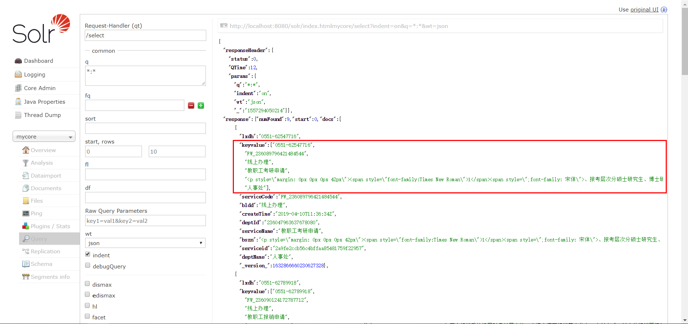This screenshot has width=688, height=324.
Task: Click the URL link icon above results
Action: click(x=224, y=26)
